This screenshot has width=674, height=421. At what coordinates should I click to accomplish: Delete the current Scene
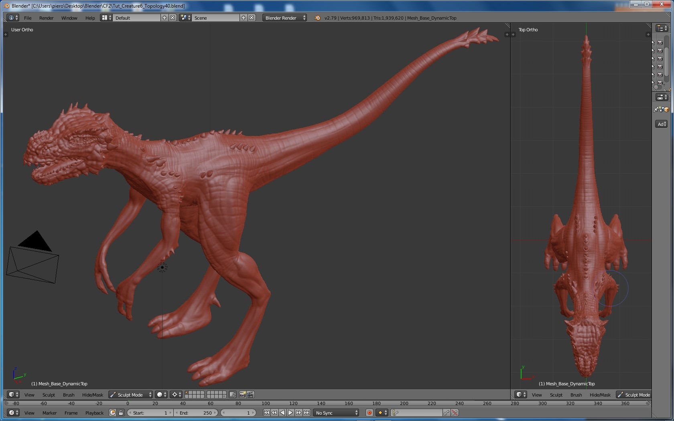(252, 18)
